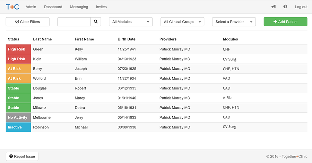Select the blue Inactive status for Robinson

tap(18, 127)
